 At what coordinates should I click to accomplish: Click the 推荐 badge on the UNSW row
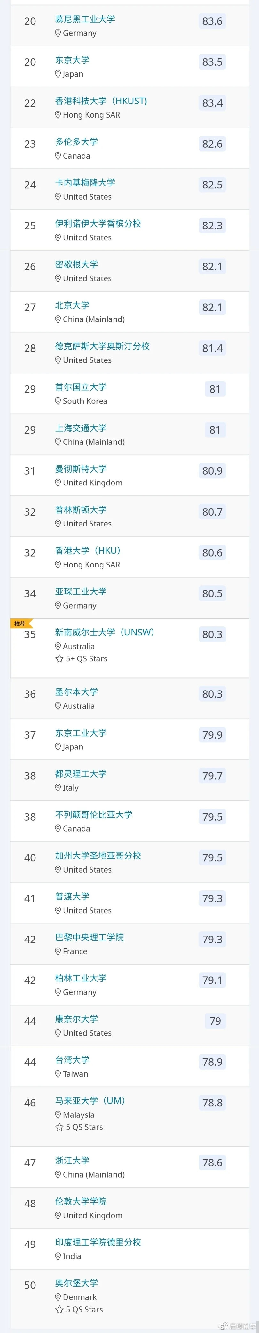point(21,624)
